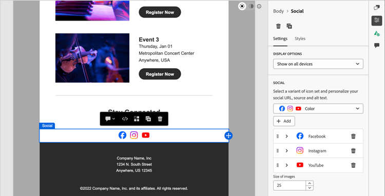385x196 pixels.
Task: Select the Settings tab
Action: click(x=280, y=38)
